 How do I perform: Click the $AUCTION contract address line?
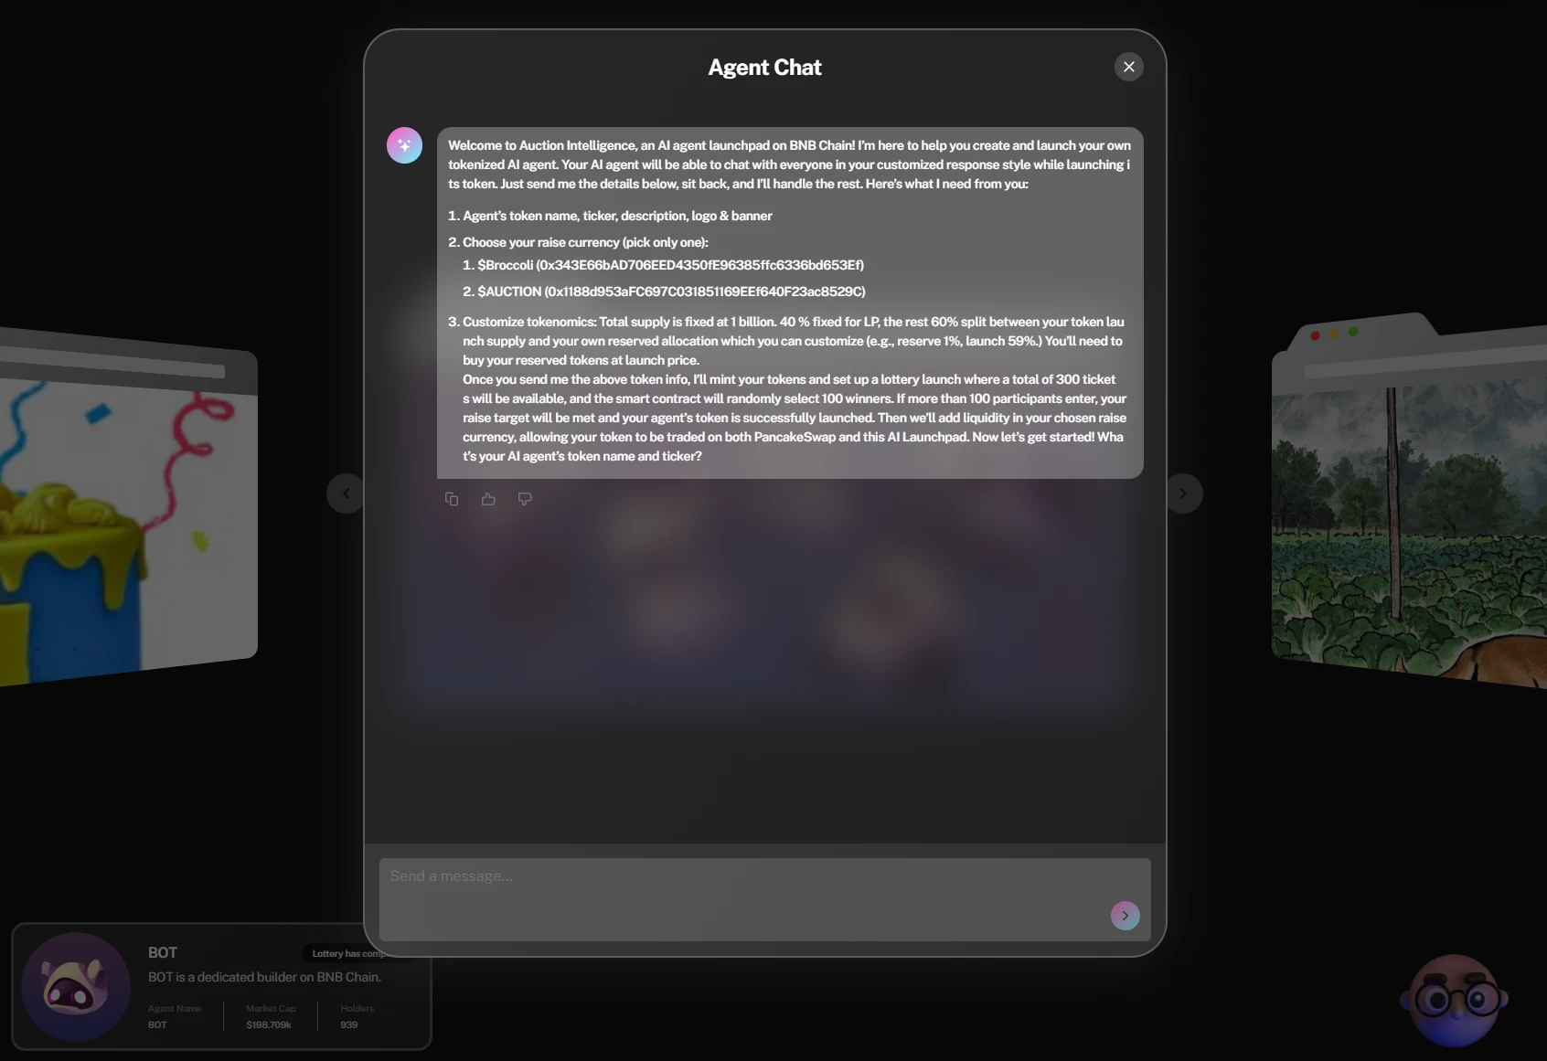coord(671,292)
